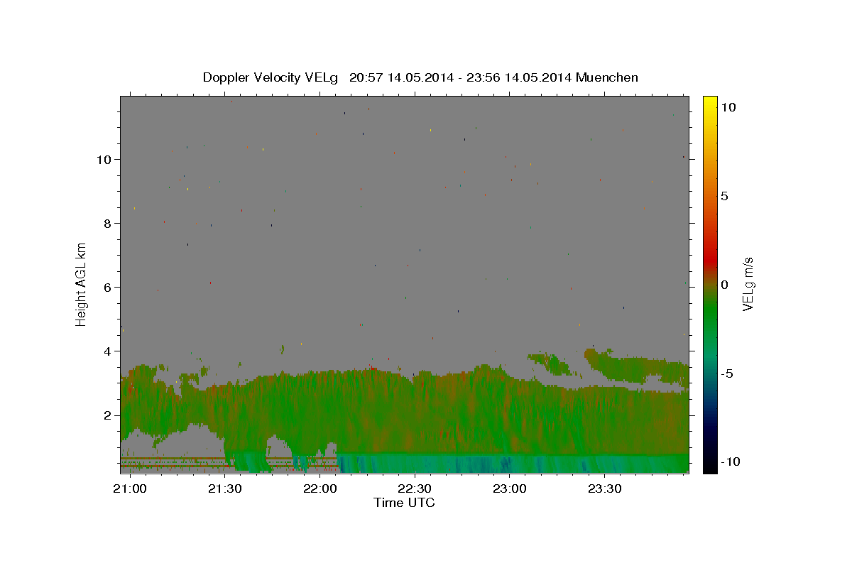The image size is (852, 568).
Task: Click the 'Height AGL km' axis label
Action: 81,283
